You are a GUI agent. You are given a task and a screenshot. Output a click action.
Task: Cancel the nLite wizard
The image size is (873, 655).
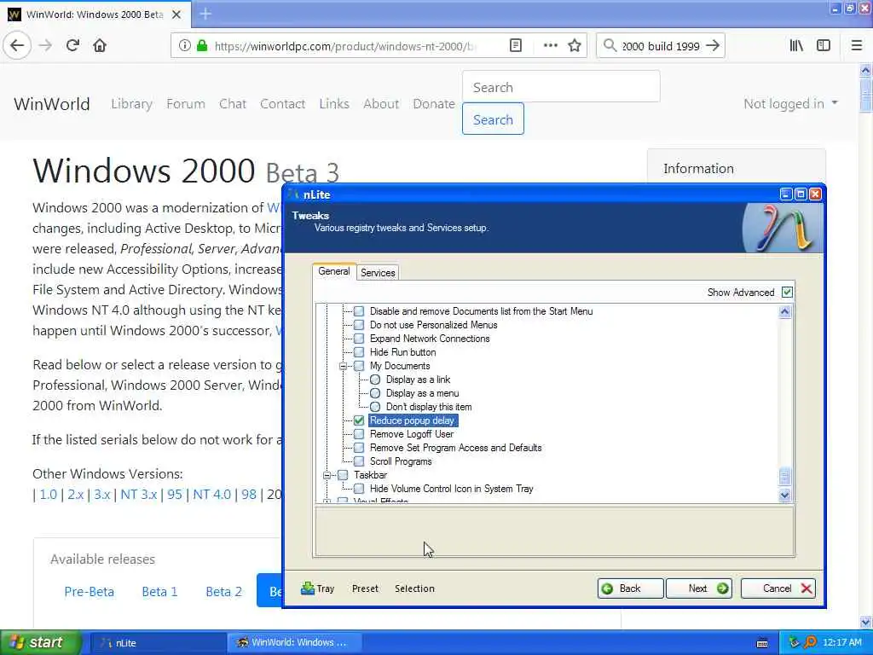click(778, 588)
